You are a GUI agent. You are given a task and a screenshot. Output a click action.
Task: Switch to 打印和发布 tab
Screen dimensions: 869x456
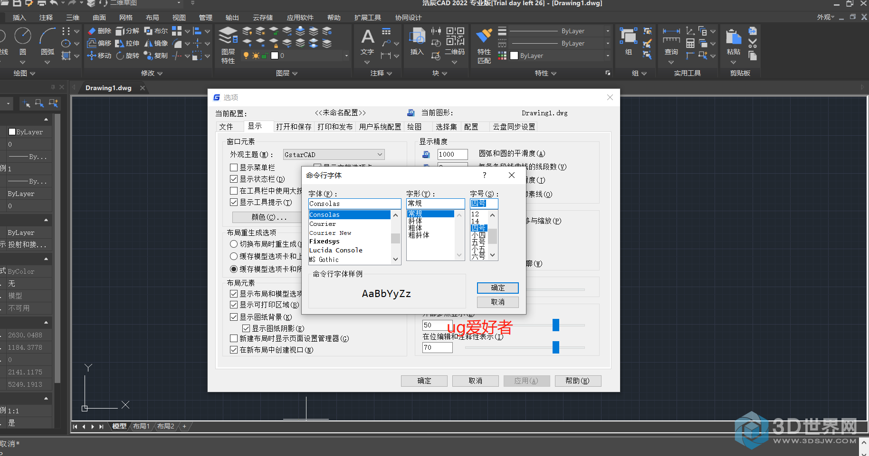click(335, 127)
